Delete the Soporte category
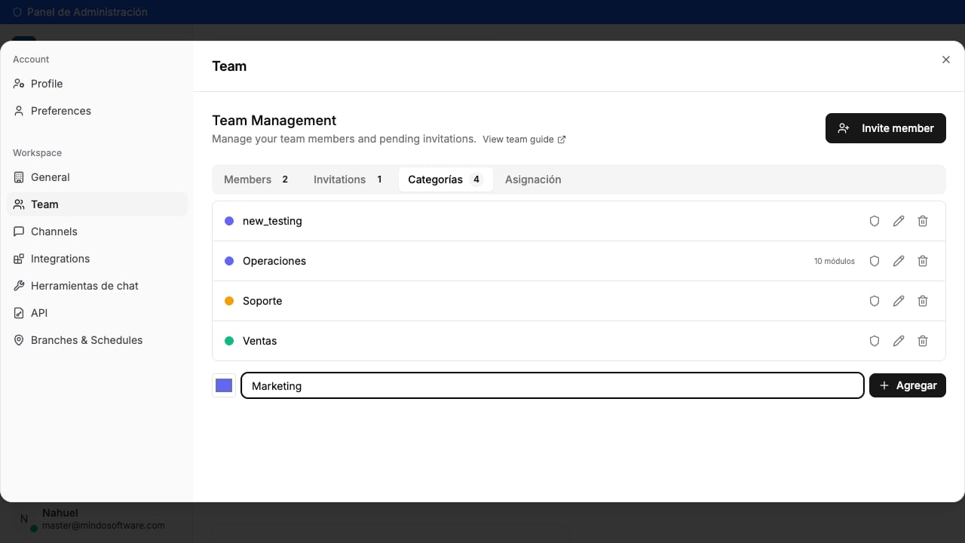The height and width of the screenshot is (543, 965). click(923, 301)
